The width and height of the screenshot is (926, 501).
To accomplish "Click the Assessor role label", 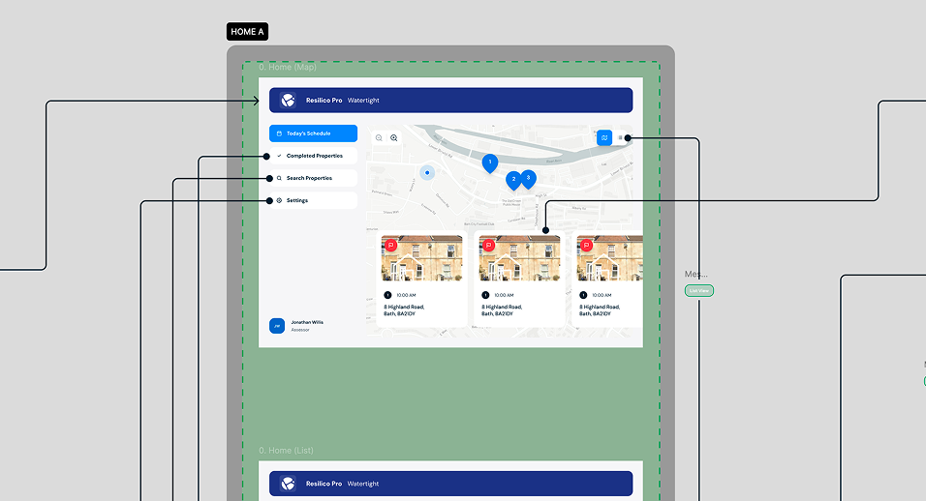I will coord(300,330).
